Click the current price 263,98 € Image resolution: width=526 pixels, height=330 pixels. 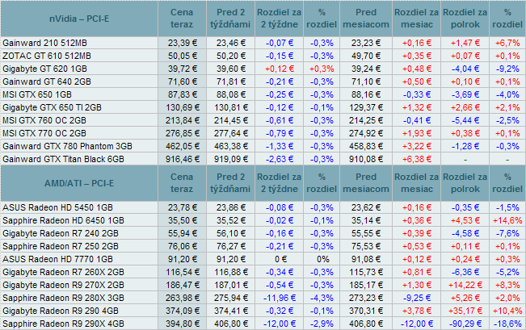pos(183,299)
